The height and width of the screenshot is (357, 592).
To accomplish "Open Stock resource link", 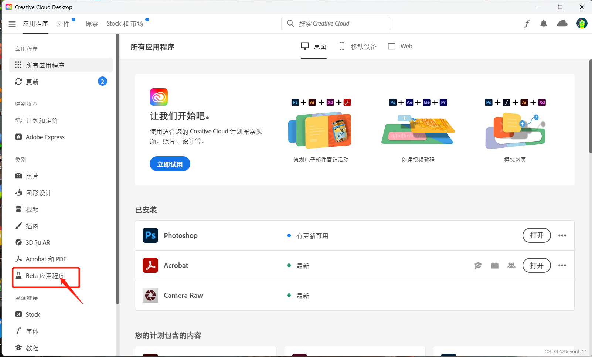I will 61,314.
